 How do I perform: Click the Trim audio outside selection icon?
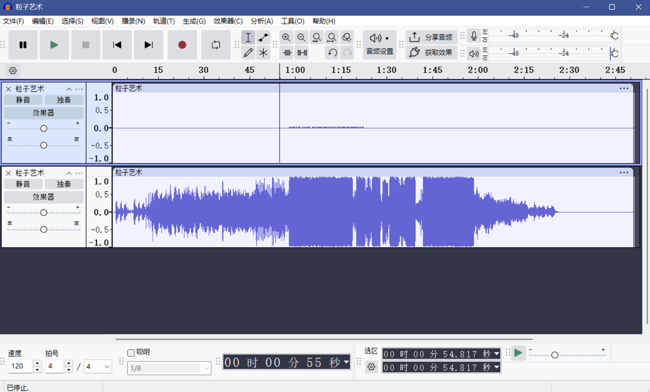pos(287,53)
